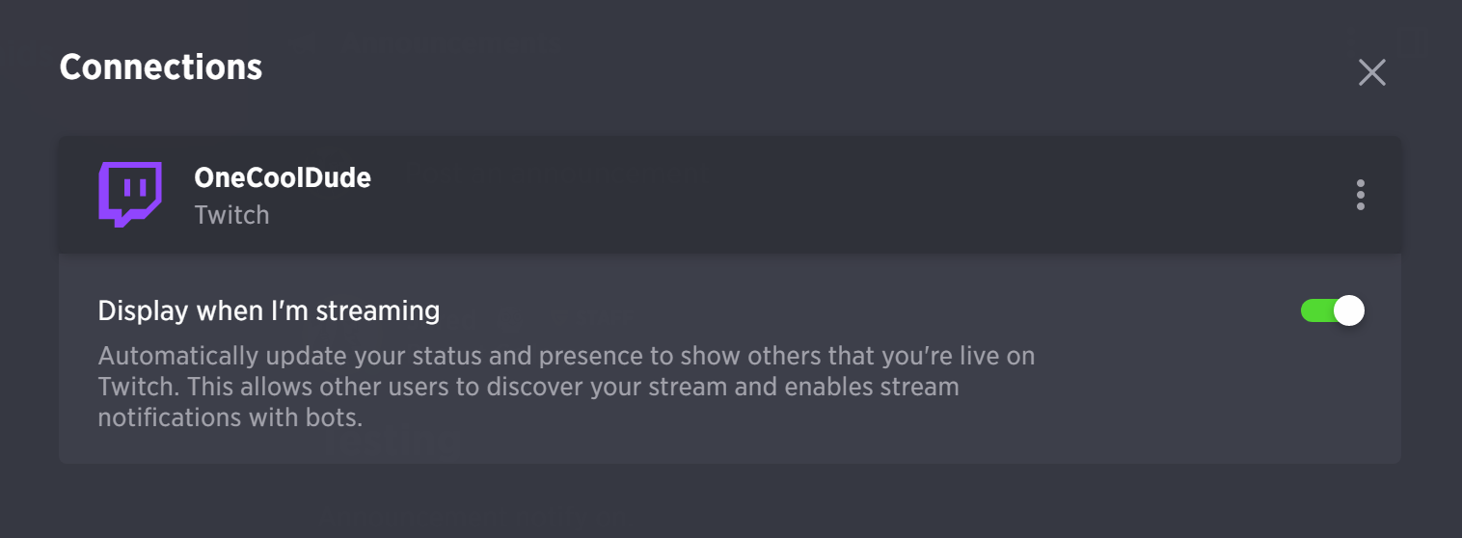
Task: Click the Twitch connection card header row
Action: pyautogui.click(x=730, y=195)
